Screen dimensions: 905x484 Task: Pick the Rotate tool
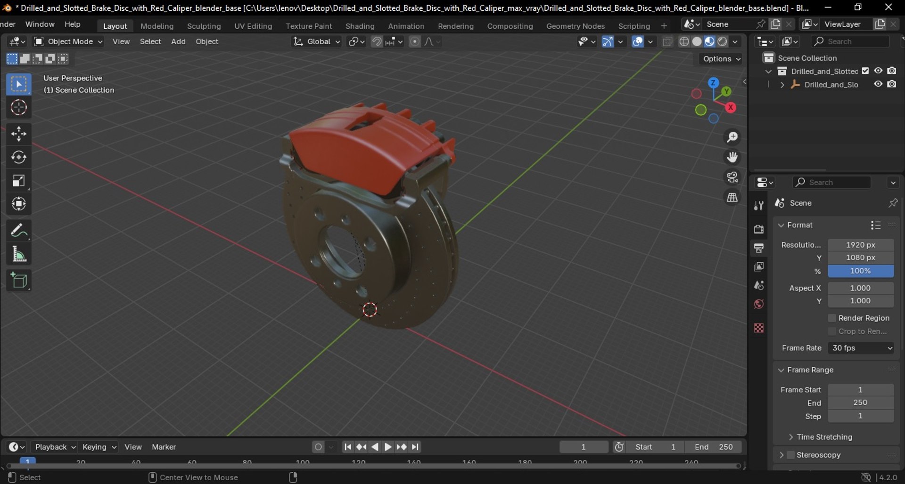pos(19,157)
